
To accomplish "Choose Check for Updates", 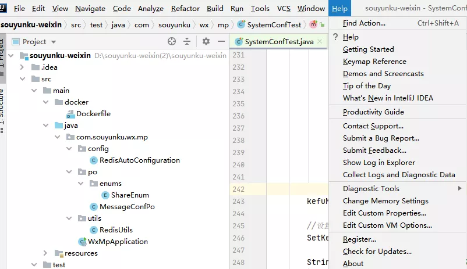I will point(398,251).
